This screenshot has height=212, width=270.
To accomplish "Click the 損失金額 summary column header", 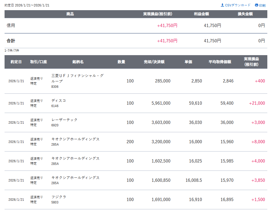I will pos(245,14).
